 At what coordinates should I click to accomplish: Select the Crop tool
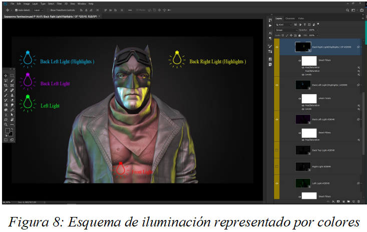click(x=6, y=86)
